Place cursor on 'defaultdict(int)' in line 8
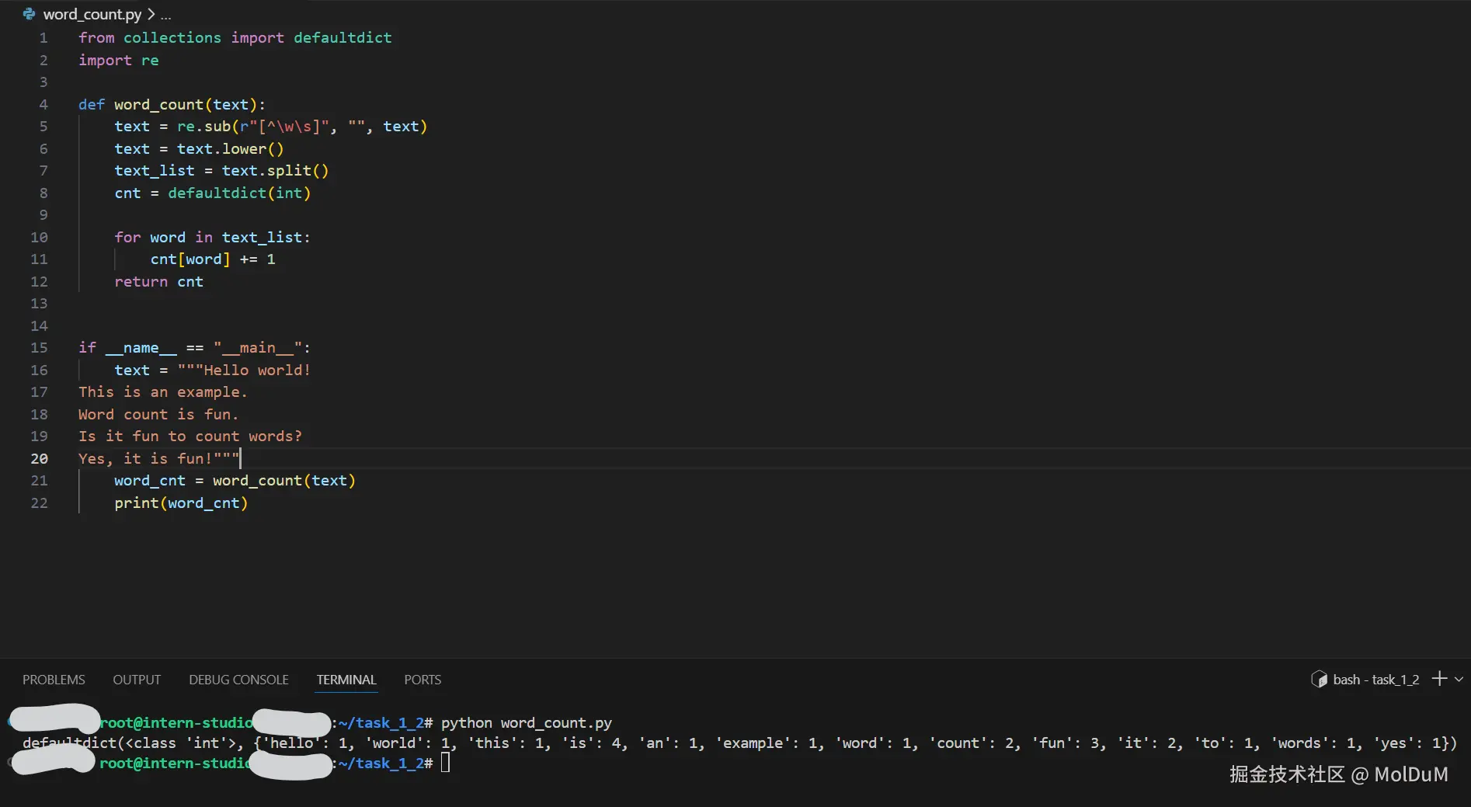Viewport: 1471px width, 807px height. (x=239, y=193)
